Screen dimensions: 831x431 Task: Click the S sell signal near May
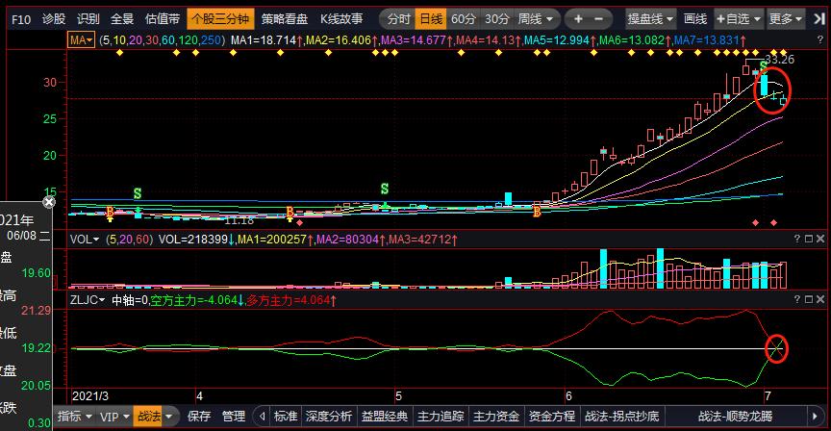coord(385,189)
